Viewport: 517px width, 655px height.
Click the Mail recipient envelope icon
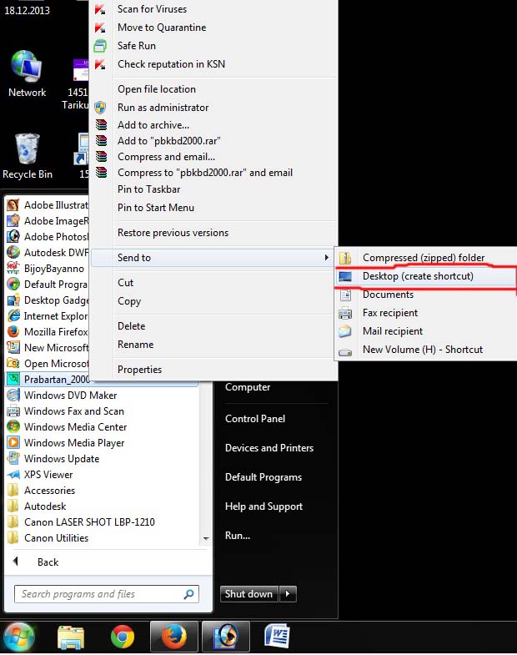point(345,331)
